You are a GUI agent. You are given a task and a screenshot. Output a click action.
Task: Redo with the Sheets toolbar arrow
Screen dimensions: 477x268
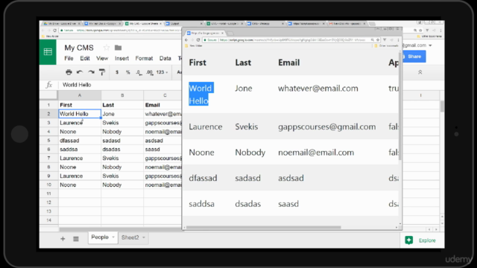(x=91, y=72)
